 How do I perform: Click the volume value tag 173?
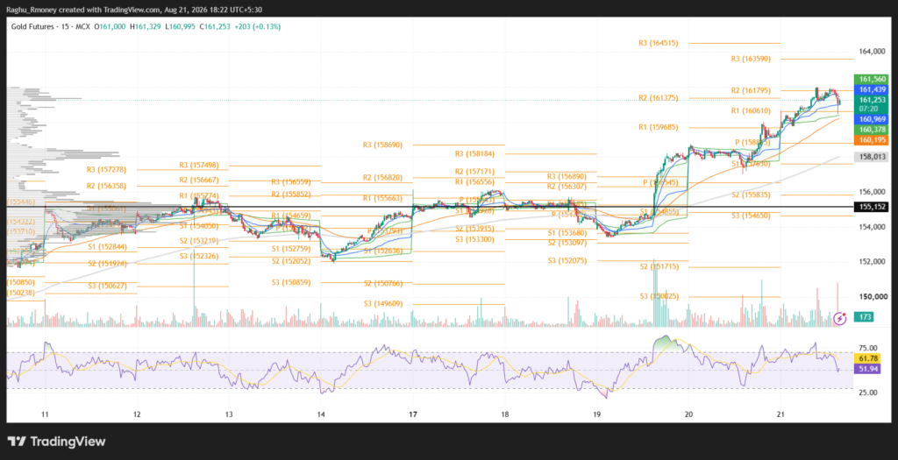point(864,317)
